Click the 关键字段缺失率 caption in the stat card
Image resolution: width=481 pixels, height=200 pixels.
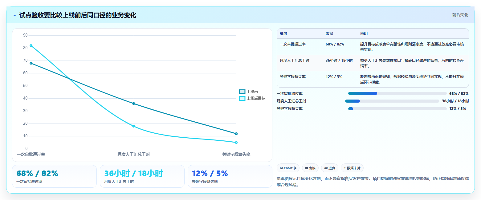pyautogui.click(x=205, y=182)
